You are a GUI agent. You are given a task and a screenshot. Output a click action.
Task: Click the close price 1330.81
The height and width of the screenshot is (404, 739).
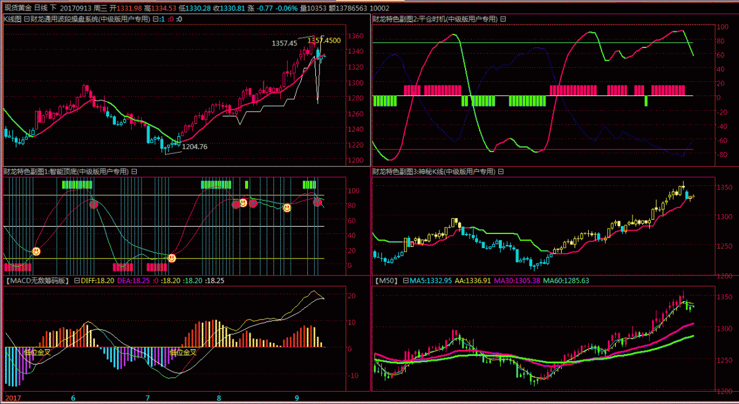click(233, 8)
